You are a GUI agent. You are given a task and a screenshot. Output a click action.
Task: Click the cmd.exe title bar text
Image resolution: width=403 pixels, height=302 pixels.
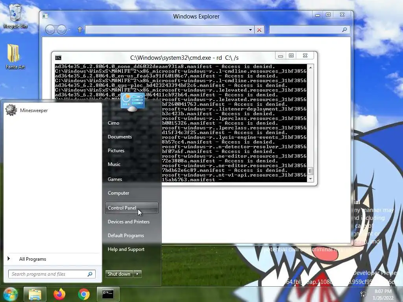point(185,58)
